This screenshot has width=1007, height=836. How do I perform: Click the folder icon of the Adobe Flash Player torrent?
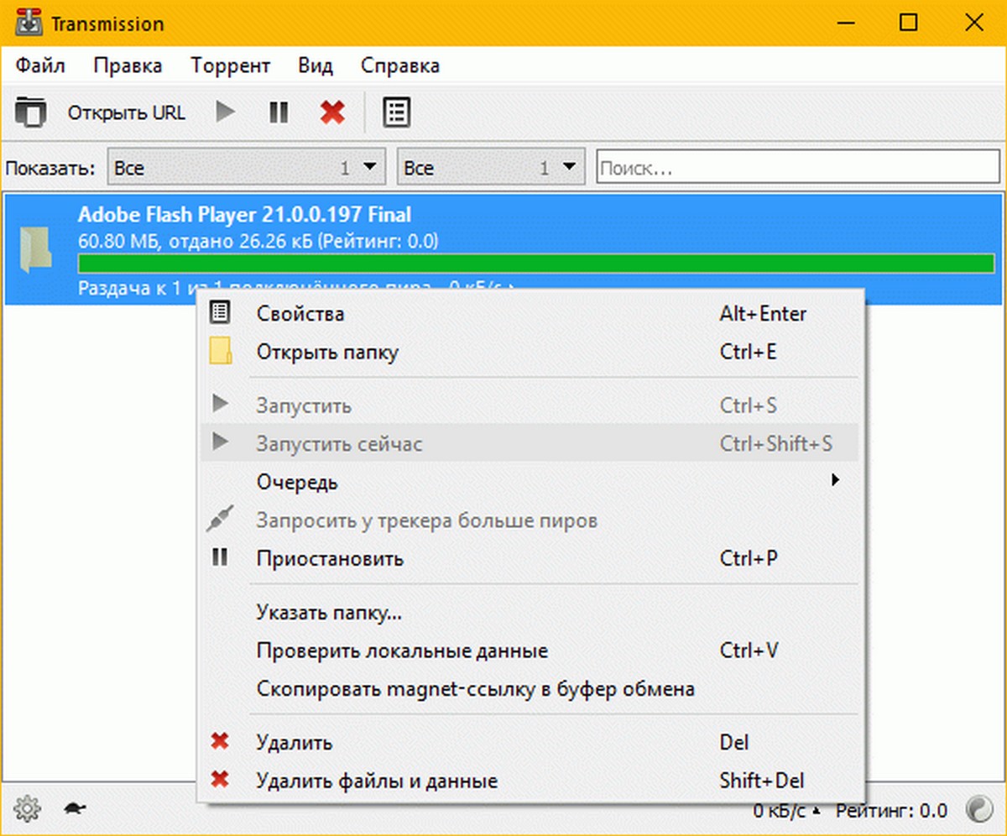click(37, 250)
